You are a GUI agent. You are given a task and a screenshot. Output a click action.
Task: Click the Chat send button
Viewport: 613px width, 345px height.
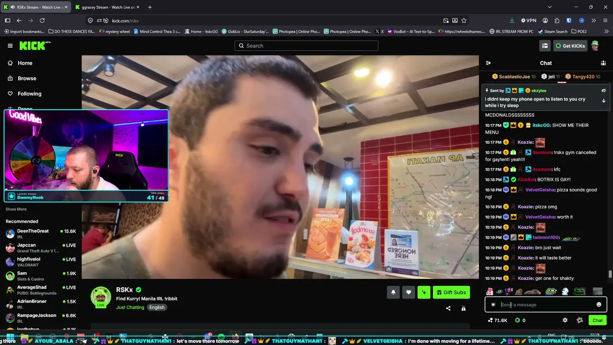click(x=598, y=320)
